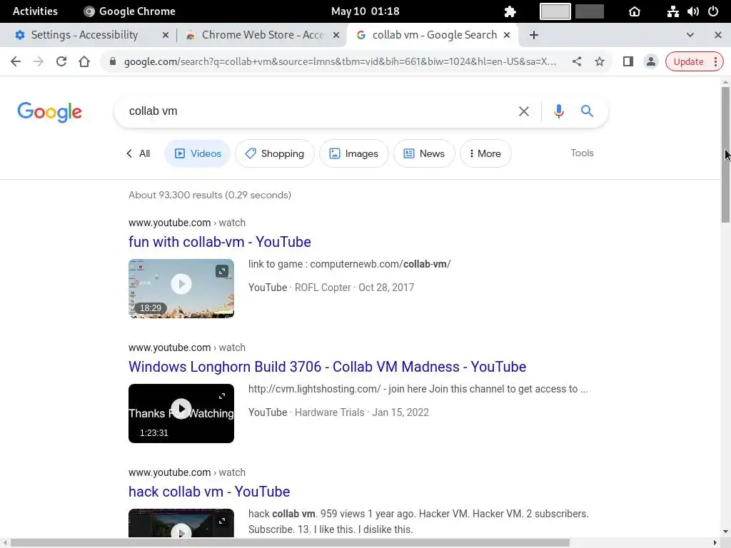
Task: Open fun with collab-vm - YouTube link
Action: pyautogui.click(x=220, y=242)
